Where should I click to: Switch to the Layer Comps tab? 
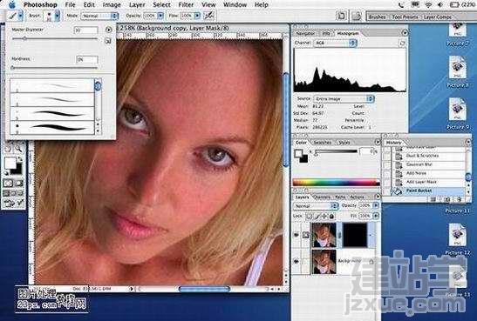437,17
